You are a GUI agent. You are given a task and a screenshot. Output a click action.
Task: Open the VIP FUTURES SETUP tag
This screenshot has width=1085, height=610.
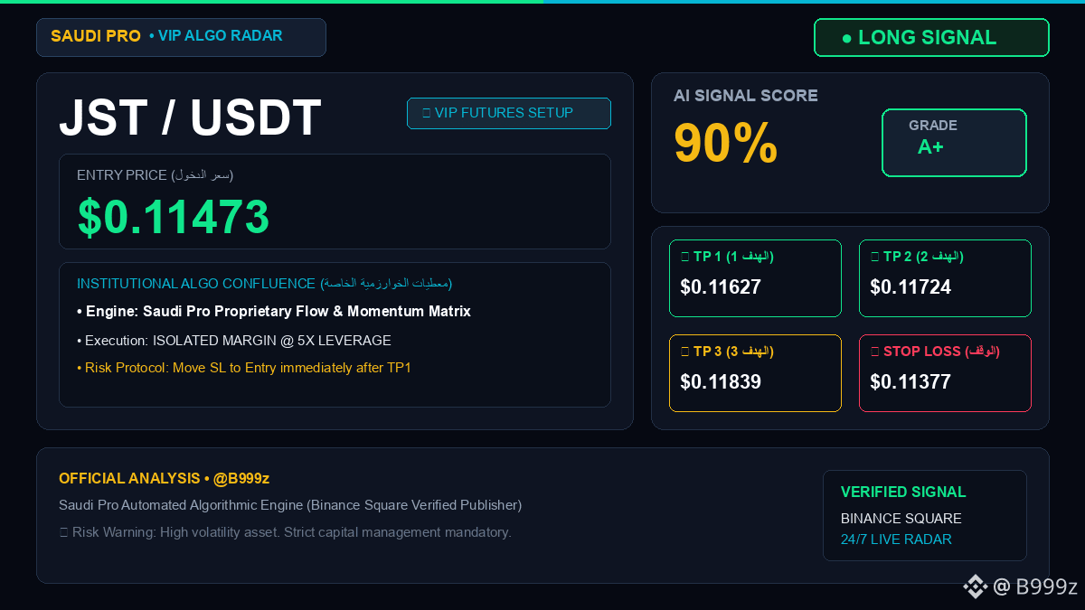tap(509, 113)
